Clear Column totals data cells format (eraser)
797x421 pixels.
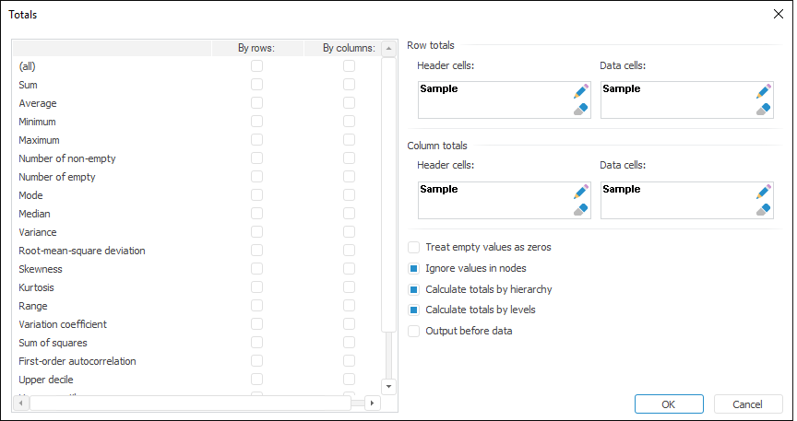763,209
